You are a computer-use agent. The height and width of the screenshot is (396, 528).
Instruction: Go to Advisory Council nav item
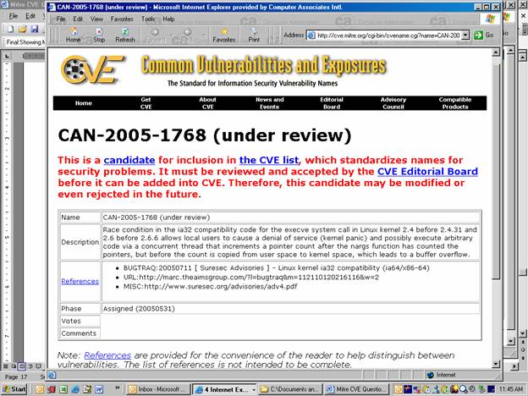coord(393,103)
